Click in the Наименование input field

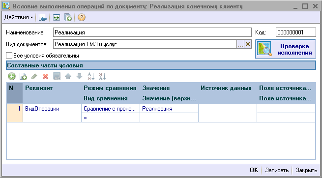pos(152,32)
